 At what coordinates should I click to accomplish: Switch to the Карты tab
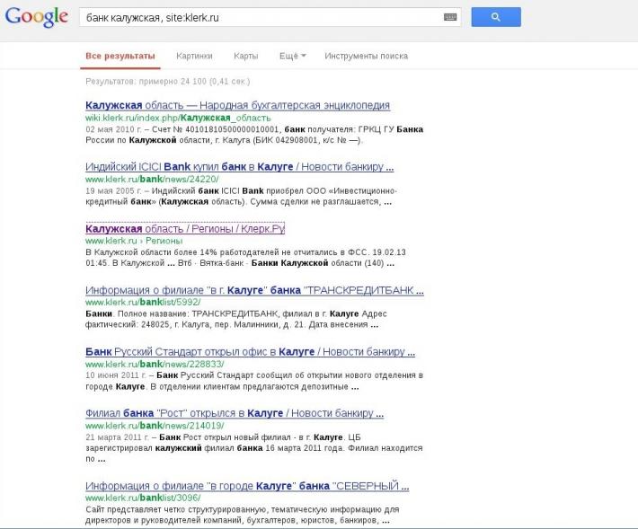point(245,56)
